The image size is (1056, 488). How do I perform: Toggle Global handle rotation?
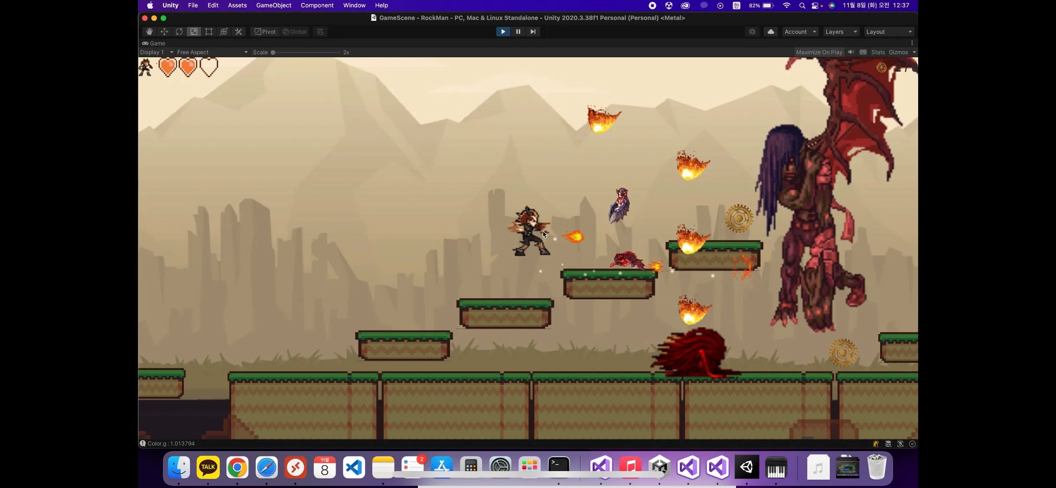click(294, 32)
